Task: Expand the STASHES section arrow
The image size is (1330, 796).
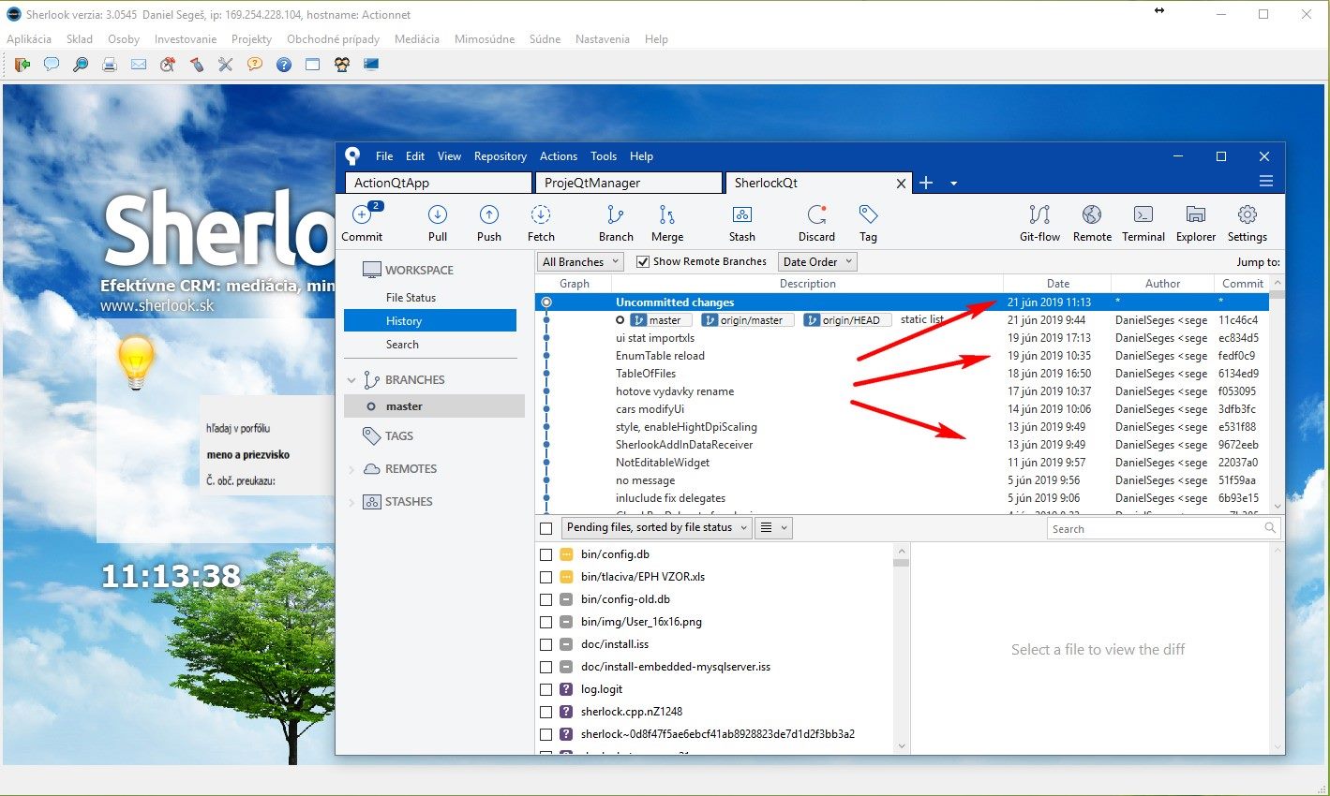Action: [351, 502]
